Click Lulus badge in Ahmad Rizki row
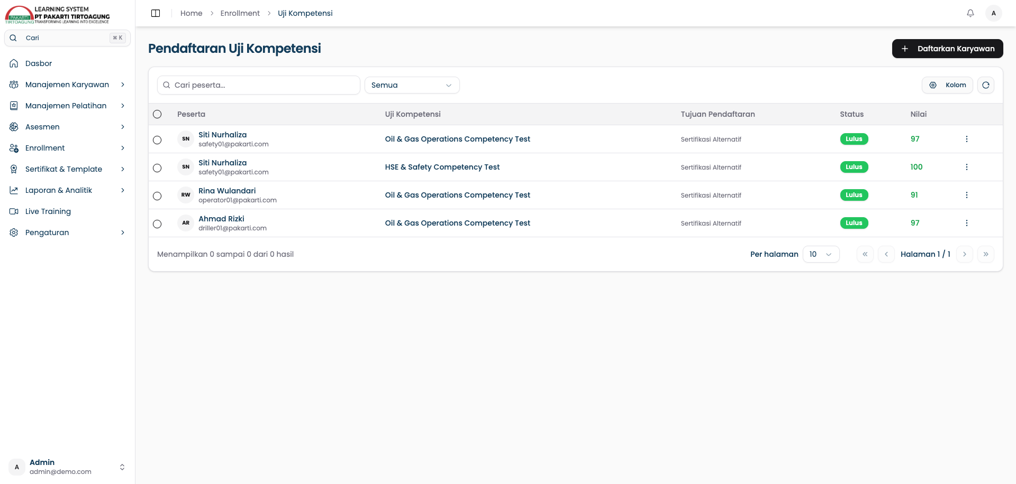Viewport: 1016px width, 484px height. 854,223
